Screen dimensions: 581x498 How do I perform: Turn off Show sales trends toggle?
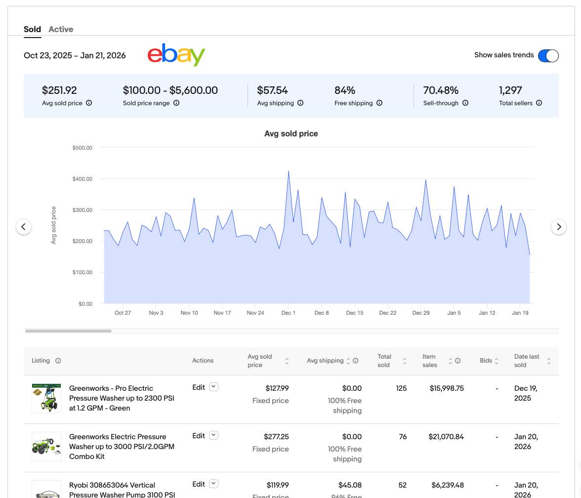[x=548, y=56]
